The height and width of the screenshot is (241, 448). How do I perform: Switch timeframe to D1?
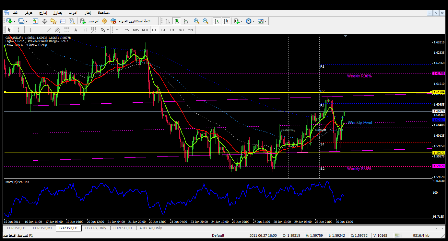click(x=172, y=30)
